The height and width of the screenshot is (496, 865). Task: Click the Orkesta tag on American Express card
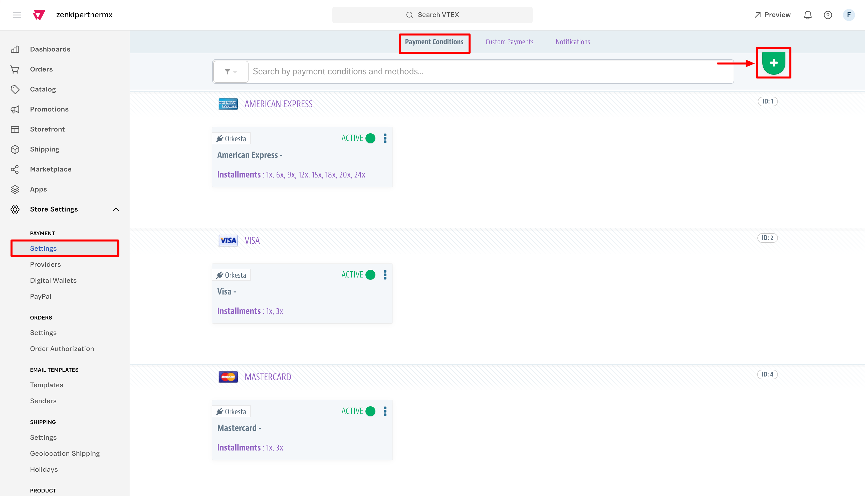point(231,139)
